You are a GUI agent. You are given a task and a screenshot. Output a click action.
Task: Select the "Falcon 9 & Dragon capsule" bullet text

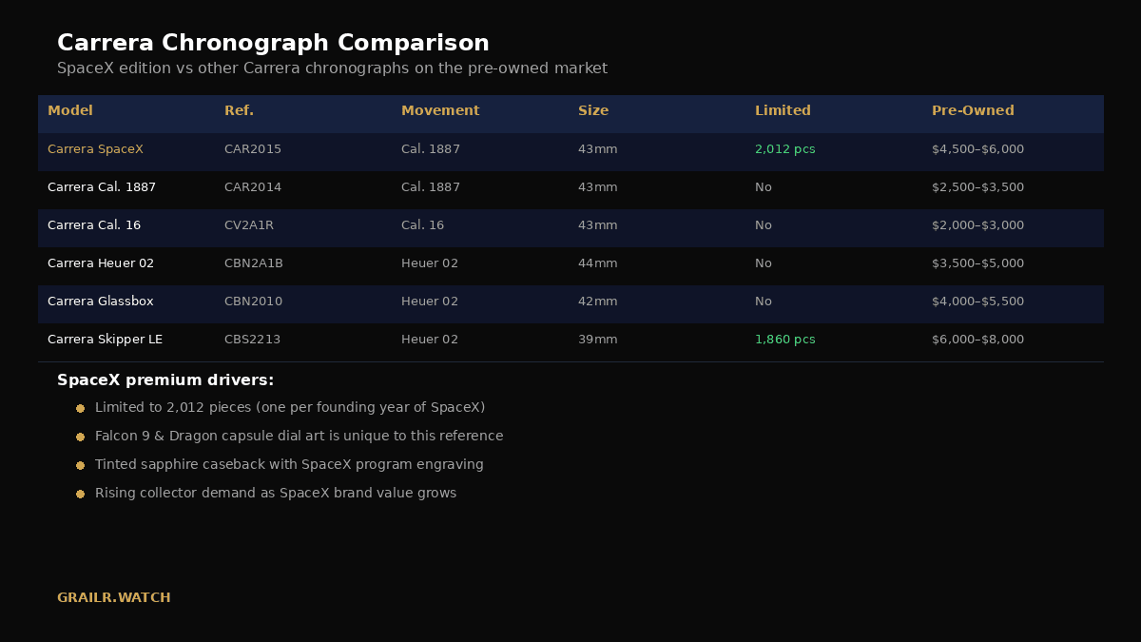coord(299,436)
